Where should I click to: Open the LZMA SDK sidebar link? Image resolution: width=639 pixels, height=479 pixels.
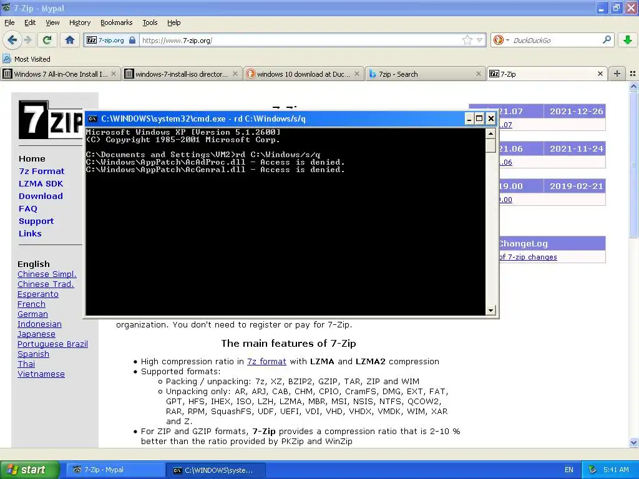(x=41, y=184)
